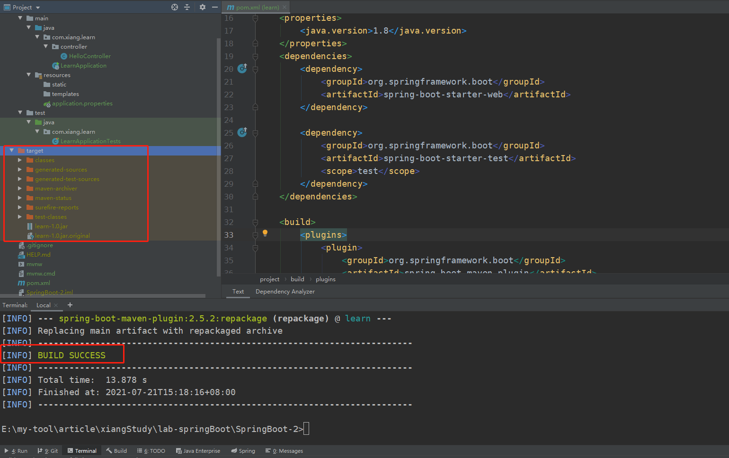Collapse the controller package
This screenshot has height=458, width=729.
click(x=46, y=46)
